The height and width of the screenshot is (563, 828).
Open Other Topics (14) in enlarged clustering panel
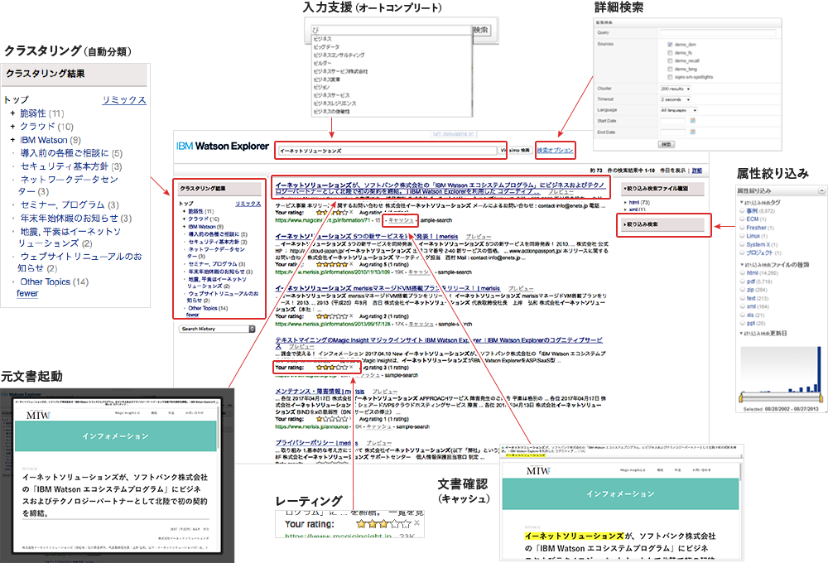(x=55, y=282)
